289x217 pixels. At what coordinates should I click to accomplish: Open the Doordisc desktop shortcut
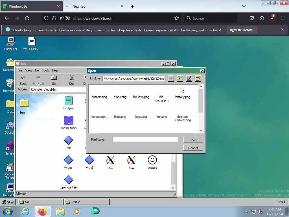click(x=9, y=128)
